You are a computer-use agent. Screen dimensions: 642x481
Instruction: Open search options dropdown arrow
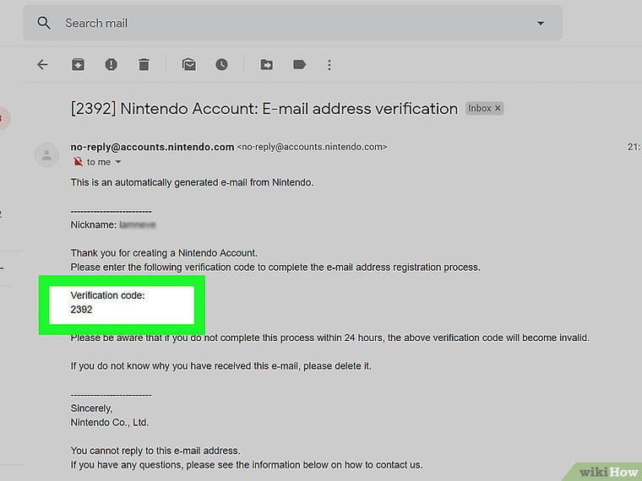(x=541, y=24)
